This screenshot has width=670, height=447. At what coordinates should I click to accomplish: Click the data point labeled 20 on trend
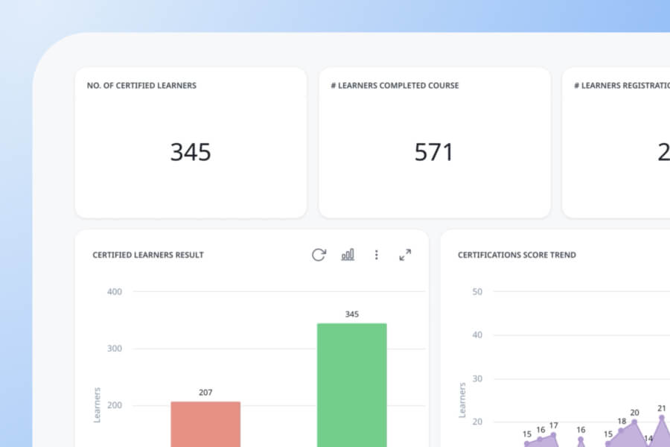coord(634,422)
